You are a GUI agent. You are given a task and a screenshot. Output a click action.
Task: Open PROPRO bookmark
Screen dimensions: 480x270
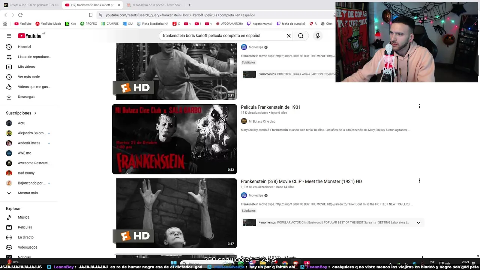click(88, 24)
